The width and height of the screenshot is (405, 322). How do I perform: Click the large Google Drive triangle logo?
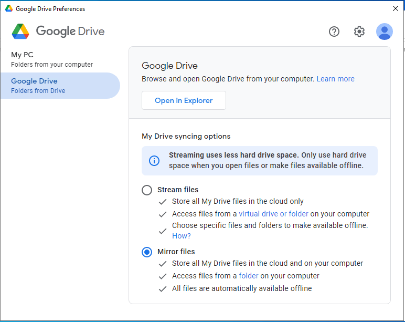click(x=20, y=32)
